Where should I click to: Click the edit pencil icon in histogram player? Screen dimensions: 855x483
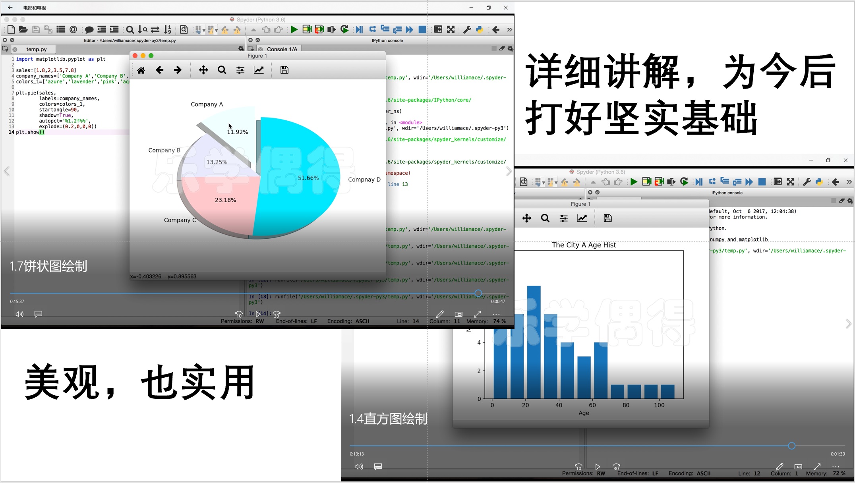click(780, 467)
